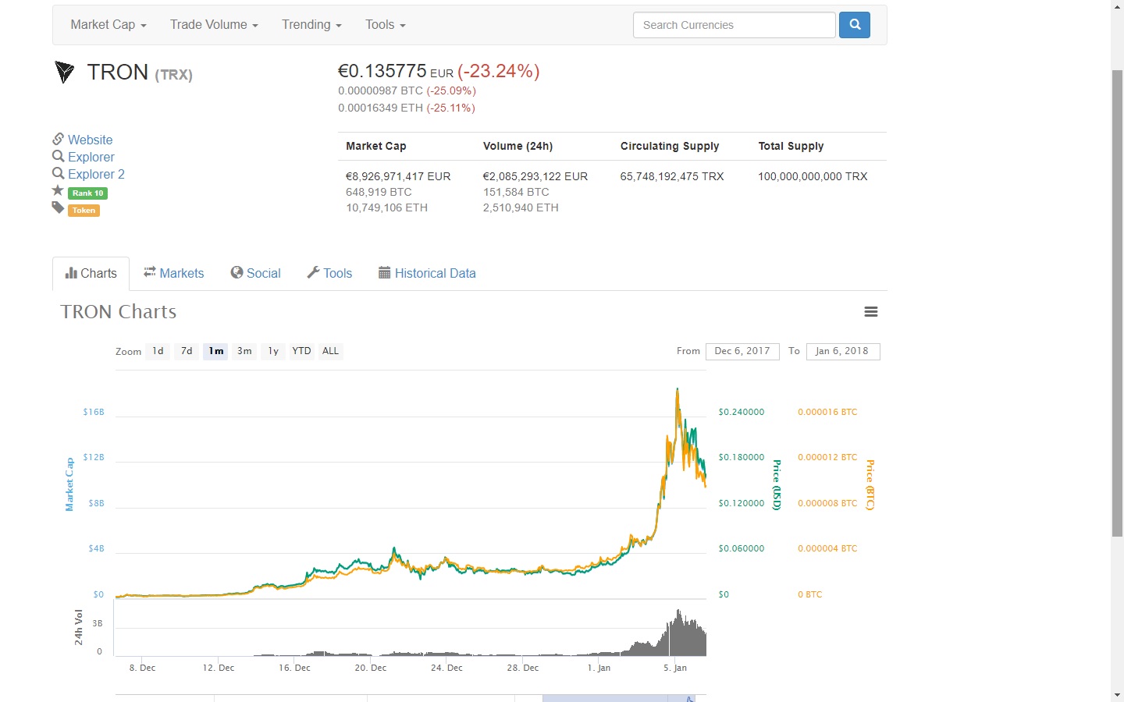Focus the Search Currencies field
The height and width of the screenshot is (702, 1124).
pos(735,25)
